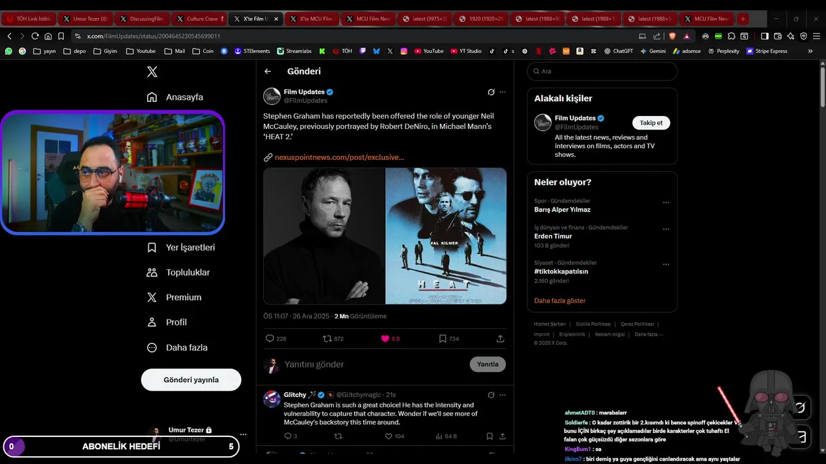Click into the Ara search field
The width and height of the screenshot is (826, 464).
coord(602,72)
